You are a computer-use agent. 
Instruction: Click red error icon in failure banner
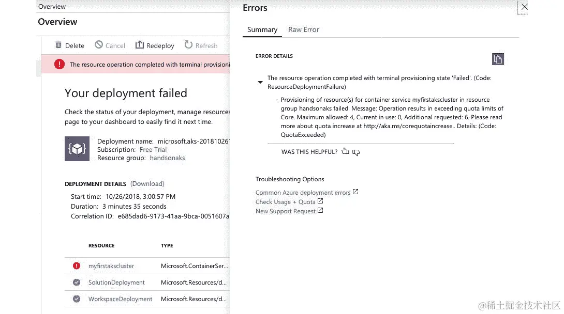point(60,64)
